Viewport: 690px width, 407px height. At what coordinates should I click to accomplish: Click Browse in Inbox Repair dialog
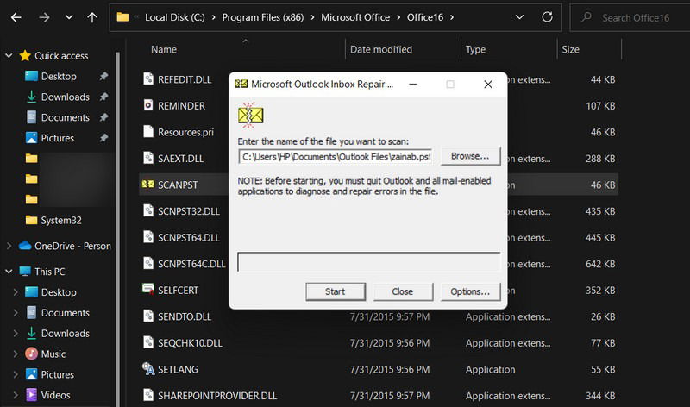(x=470, y=156)
